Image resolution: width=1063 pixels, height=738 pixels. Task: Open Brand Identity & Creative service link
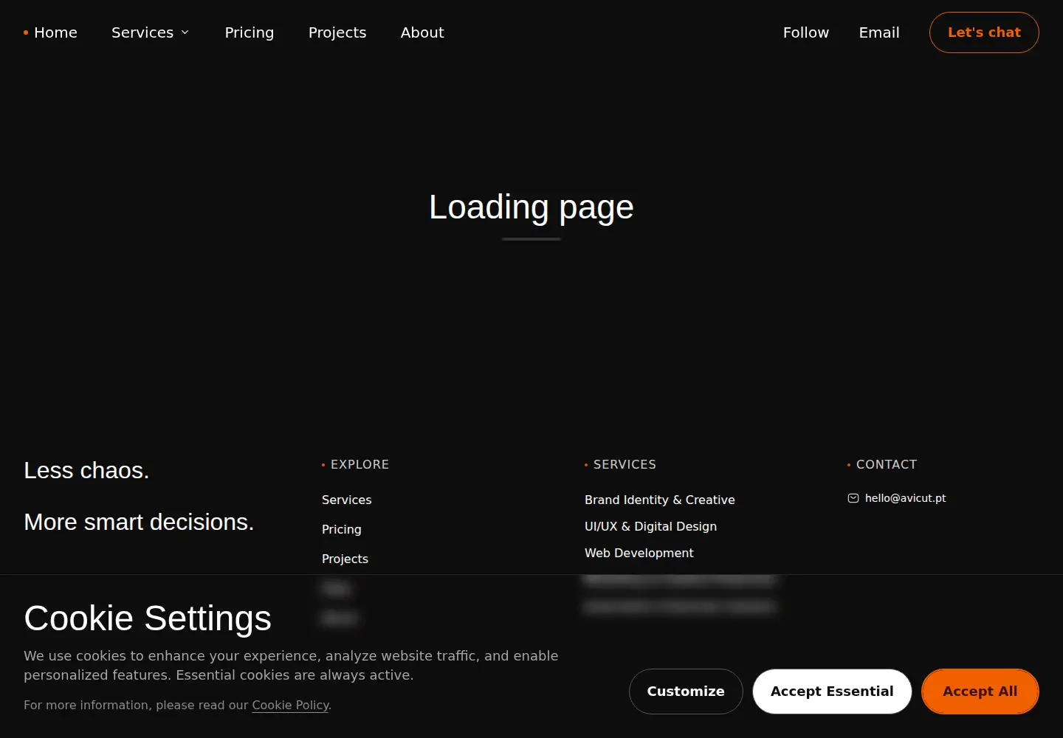[x=660, y=500]
